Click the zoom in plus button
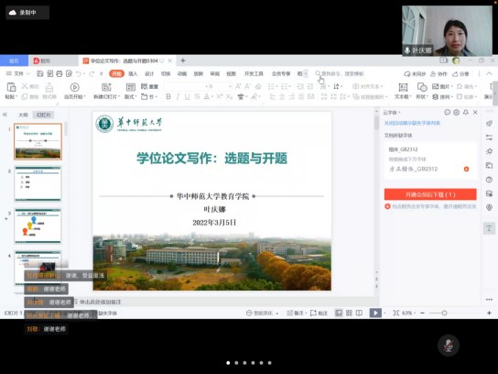Viewport: 498px width, 374px height. [x=489, y=313]
